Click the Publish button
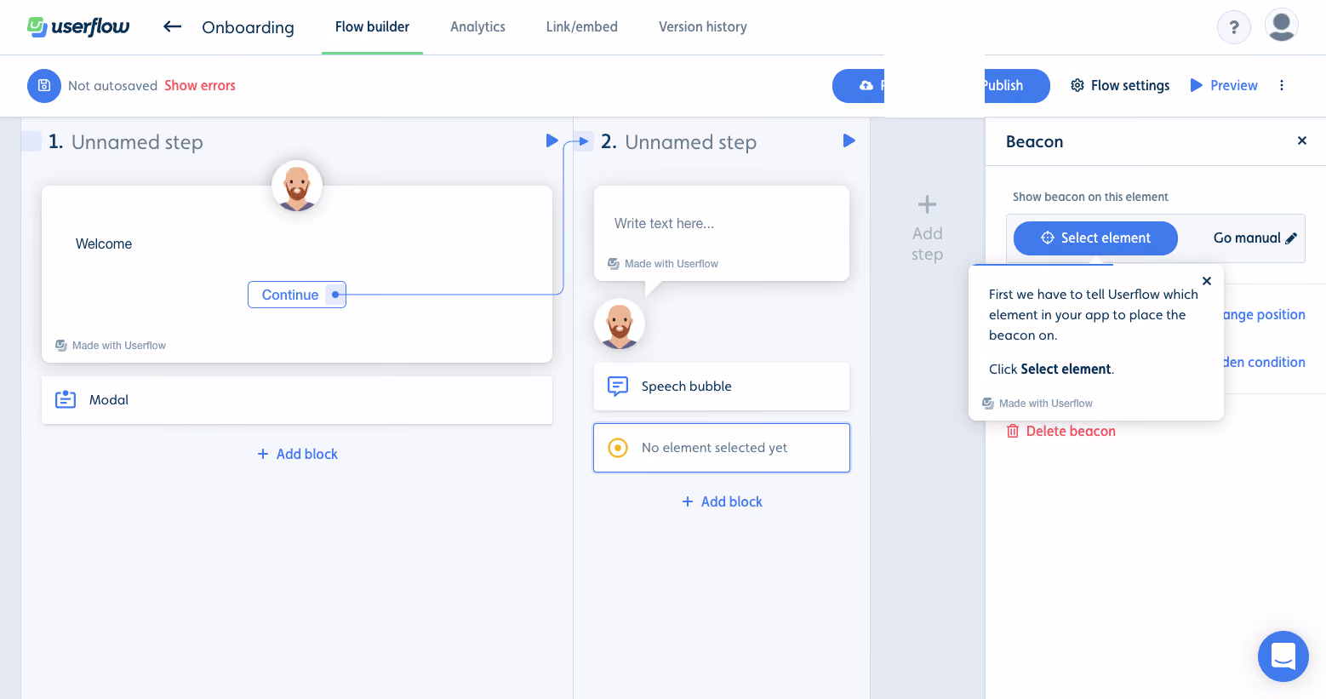The width and height of the screenshot is (1326, 699). point(1017,85)
